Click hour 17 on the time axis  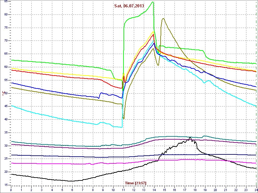(x=185, y=190)
